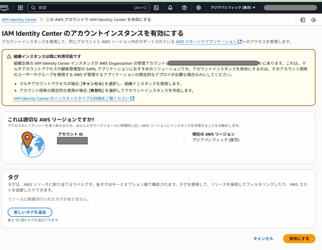Open the AWS マネージドアプリケーション link
The width and height of the screenshot is (322, 250).
tap(206, 42)
